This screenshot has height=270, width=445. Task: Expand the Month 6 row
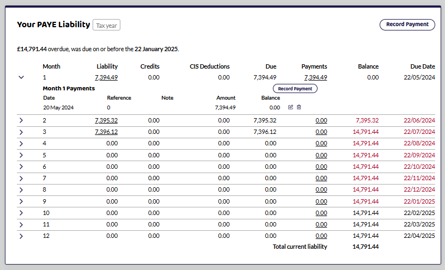tap(21, 167)
